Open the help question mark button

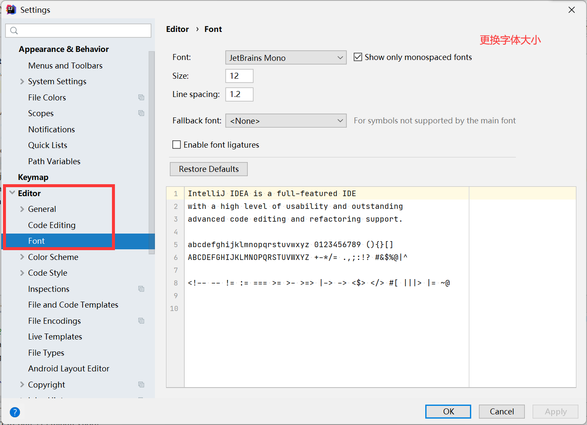coord(15,412)
